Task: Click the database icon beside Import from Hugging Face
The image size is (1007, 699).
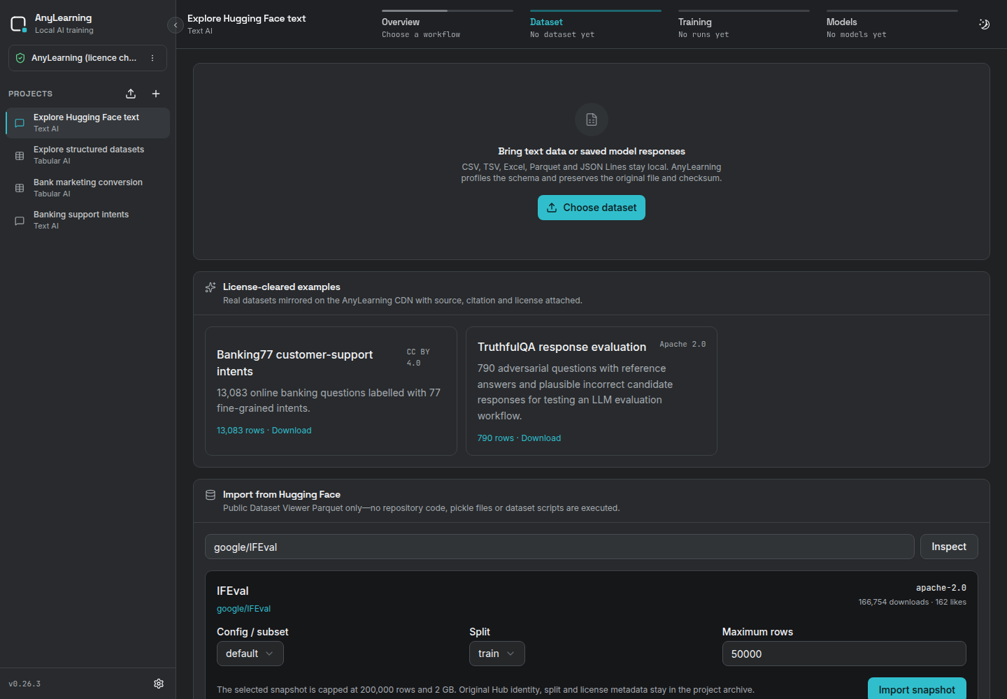Action: click(210, 495)
